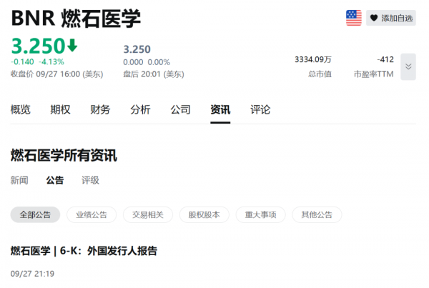This screenshot has height=288, width=429.
Task: Switch to 新闻 news sub-tab
Action: click(19, 180)
